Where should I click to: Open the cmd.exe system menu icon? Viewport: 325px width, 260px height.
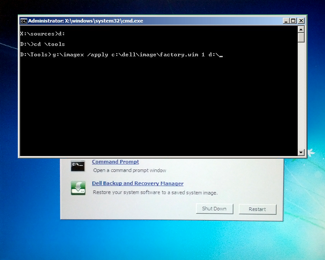pyautogui.click(x=24, y=21)
